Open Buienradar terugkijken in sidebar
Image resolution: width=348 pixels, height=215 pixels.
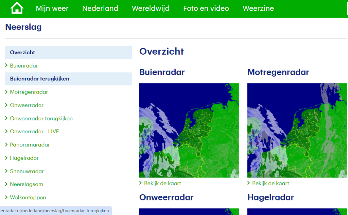(69, 79)
